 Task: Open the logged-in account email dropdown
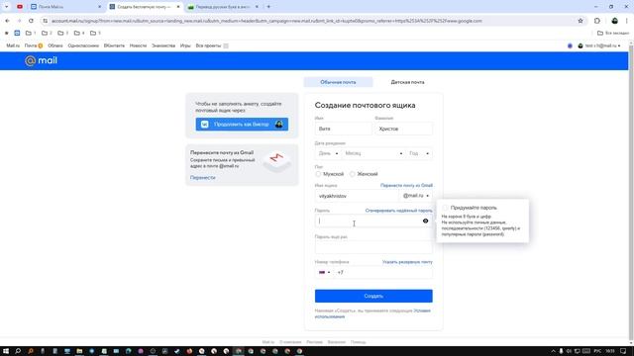(599, 45)
